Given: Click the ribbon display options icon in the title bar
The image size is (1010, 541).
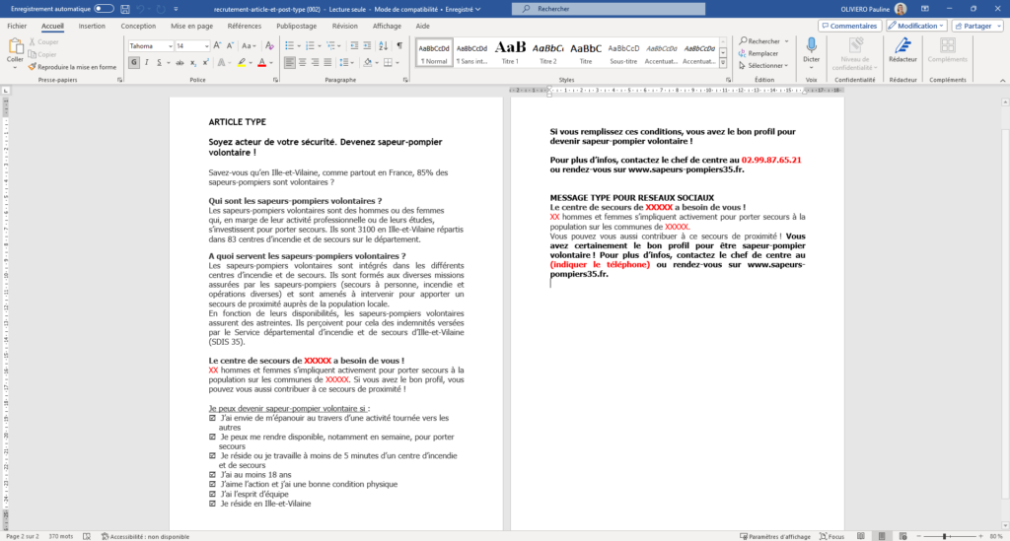Looking at the screenshot, I should pos(925,9).
